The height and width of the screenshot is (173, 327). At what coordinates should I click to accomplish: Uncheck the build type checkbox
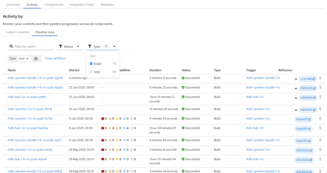[x=91, y=64]
